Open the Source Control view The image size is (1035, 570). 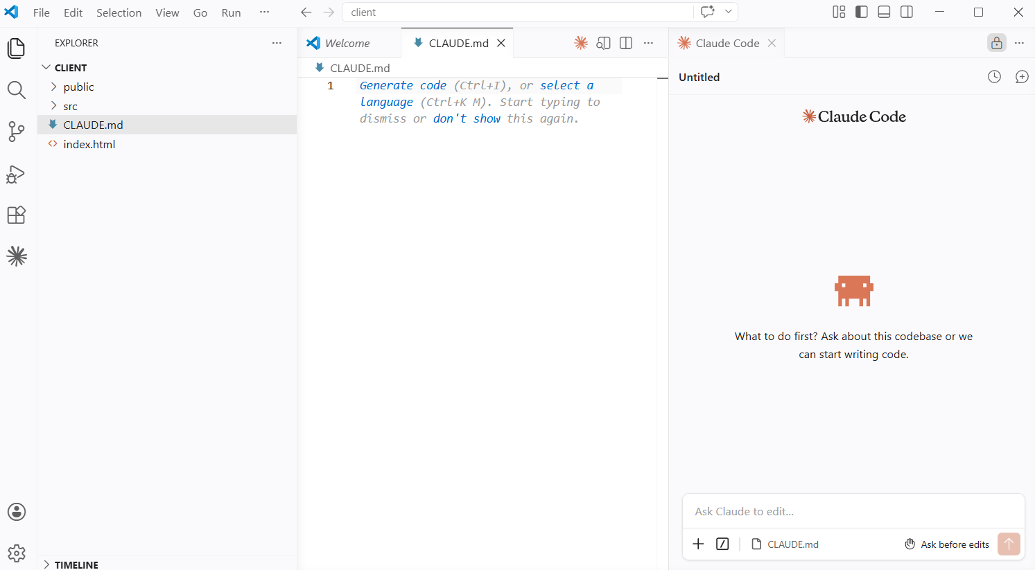17,132
